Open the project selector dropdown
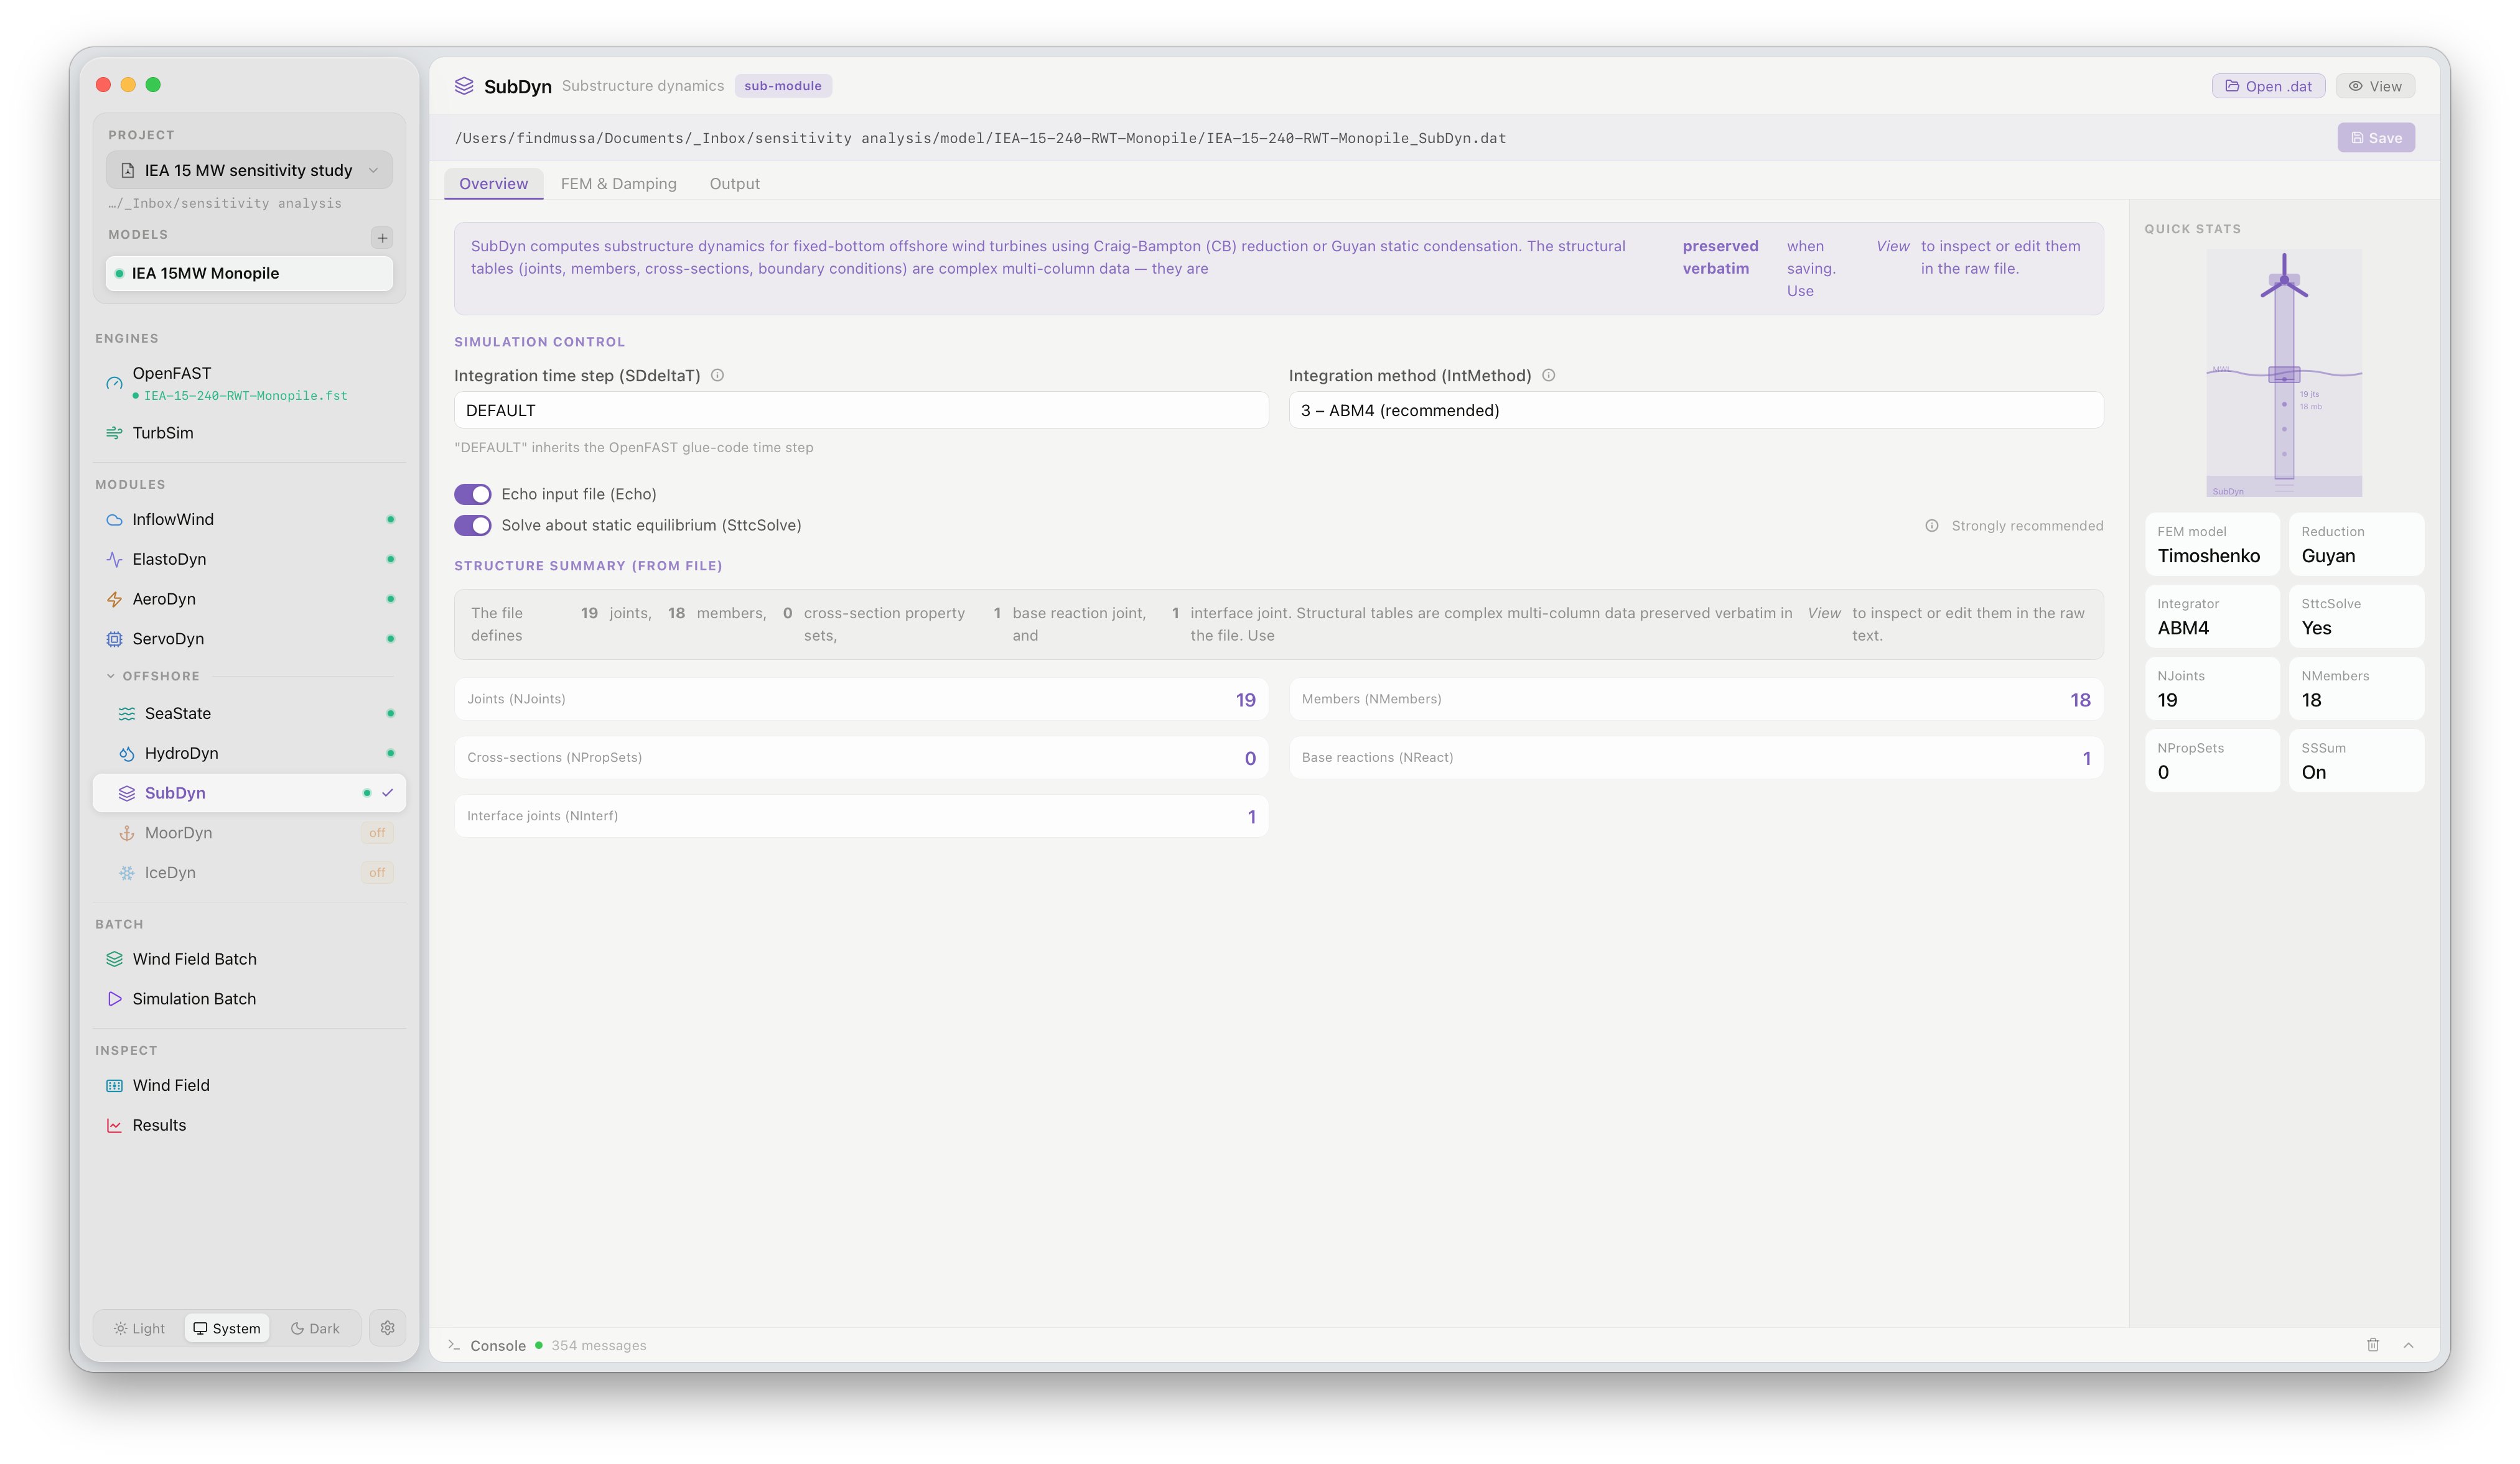Screen dimensions: 2520x1464 point(249,171)
